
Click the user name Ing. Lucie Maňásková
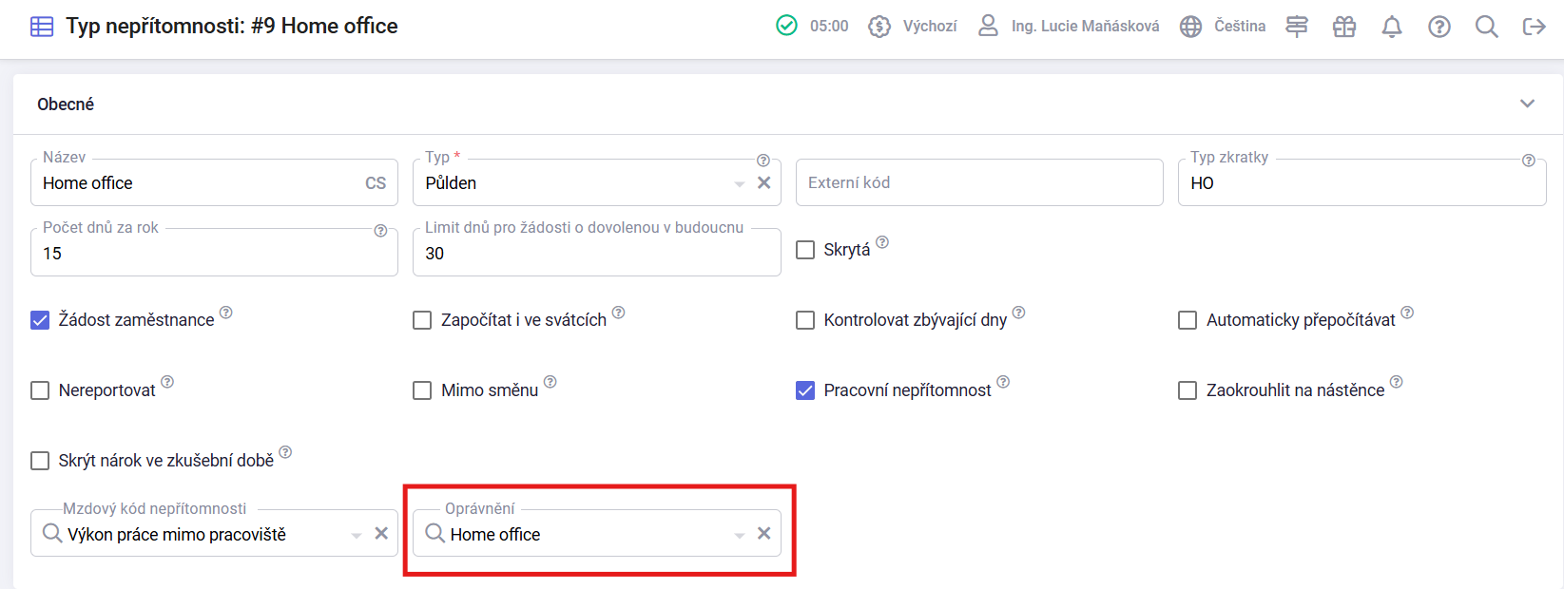(x=1085, y=27)
